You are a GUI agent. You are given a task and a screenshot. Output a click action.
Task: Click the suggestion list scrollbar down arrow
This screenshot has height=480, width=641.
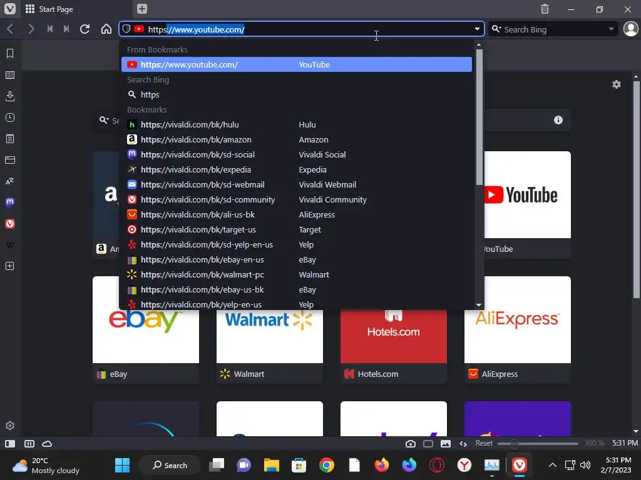[479, 305]
